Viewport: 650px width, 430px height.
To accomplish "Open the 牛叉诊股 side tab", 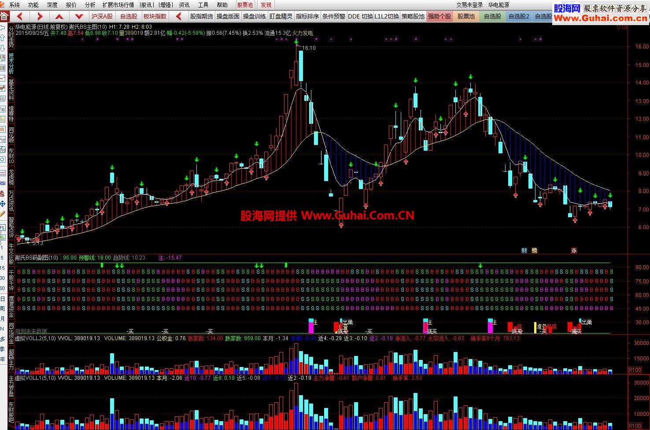I will click(11, 253).
